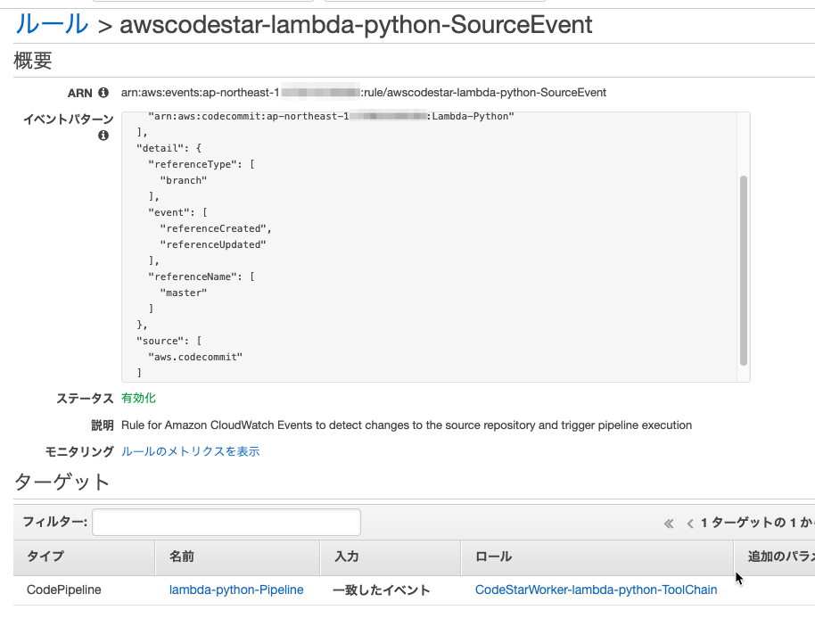Click the "event" key line
This screenshot has height=627, width=815.
tap(177, 212)
